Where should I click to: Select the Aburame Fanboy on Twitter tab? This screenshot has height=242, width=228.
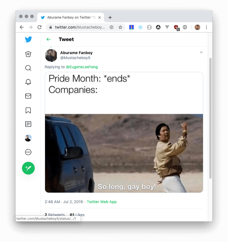[71, 17]
